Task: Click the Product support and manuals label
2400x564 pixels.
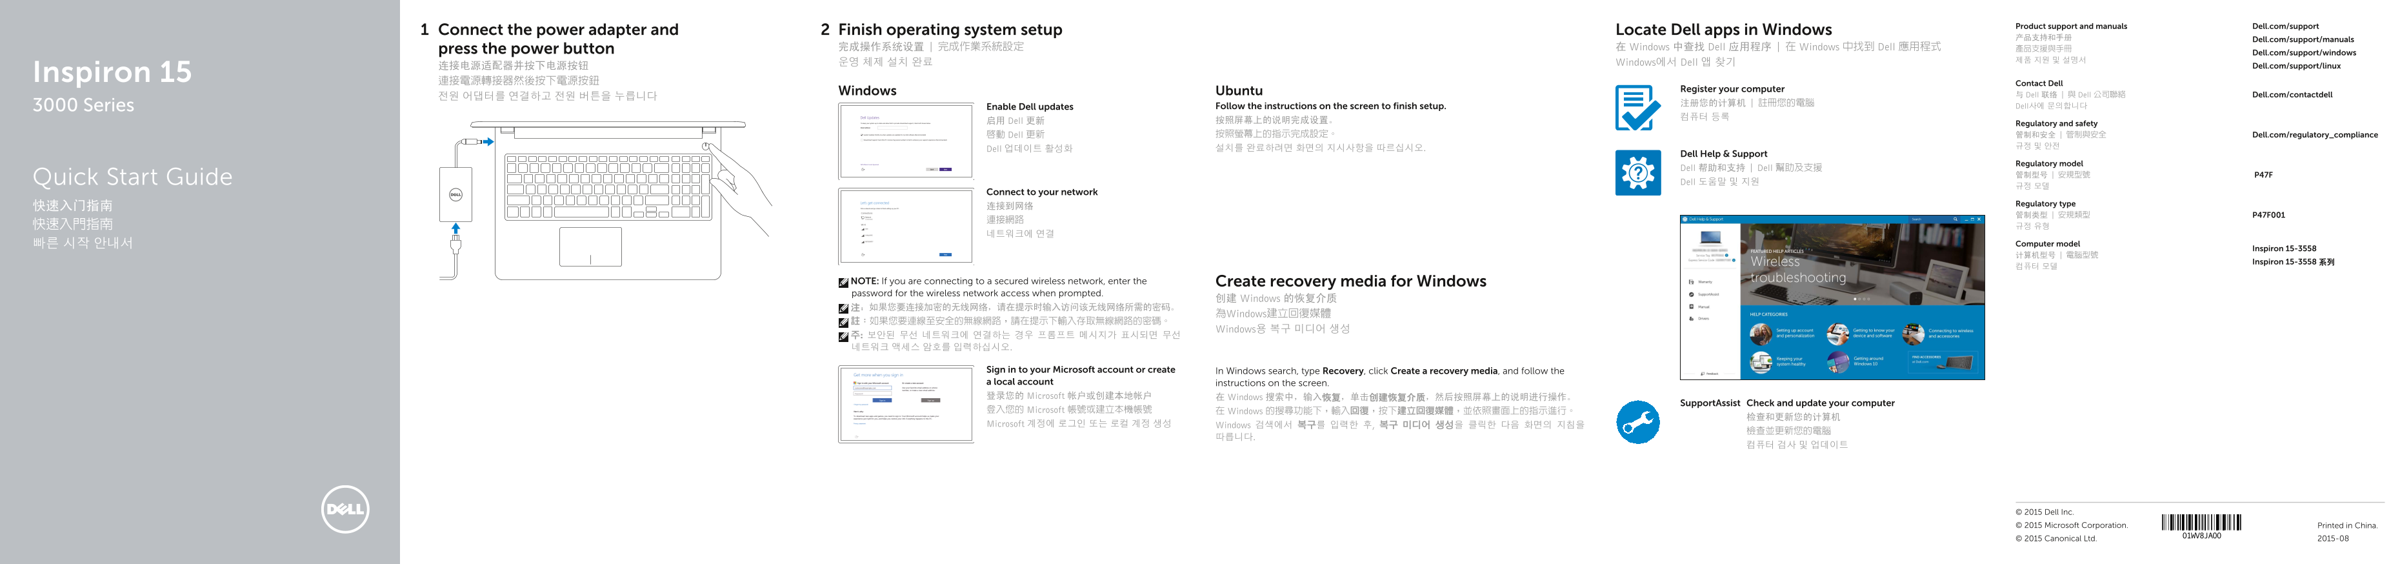Action: [x=2071, y=26]
